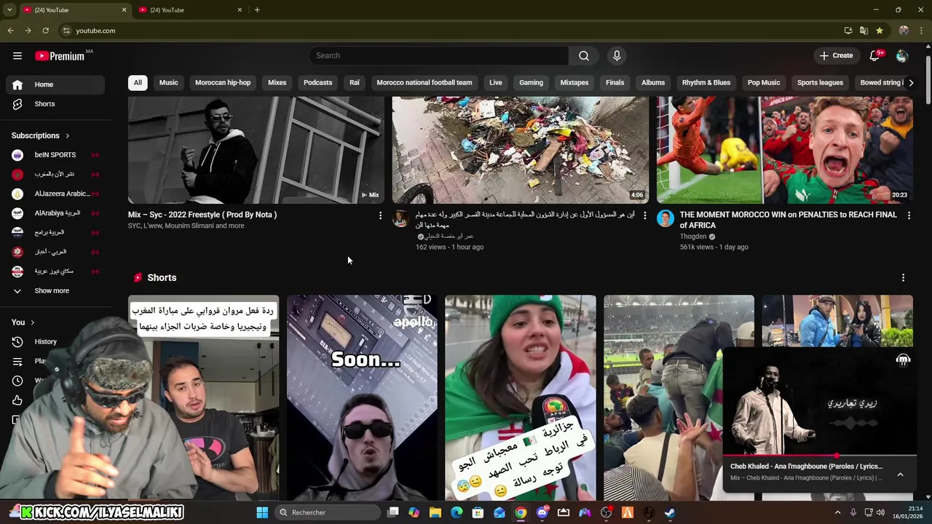The image size is (932, 524).
Task: Open the action menu for Mix – Syc video
Action: coord(380,215)
